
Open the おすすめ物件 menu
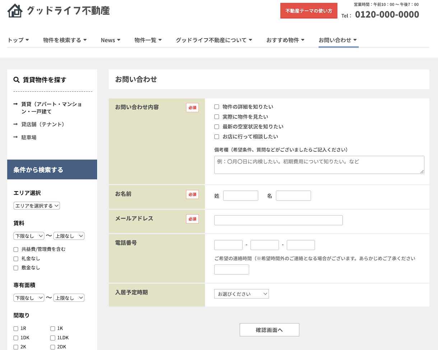pyautogui.click(x=285, y=40)
